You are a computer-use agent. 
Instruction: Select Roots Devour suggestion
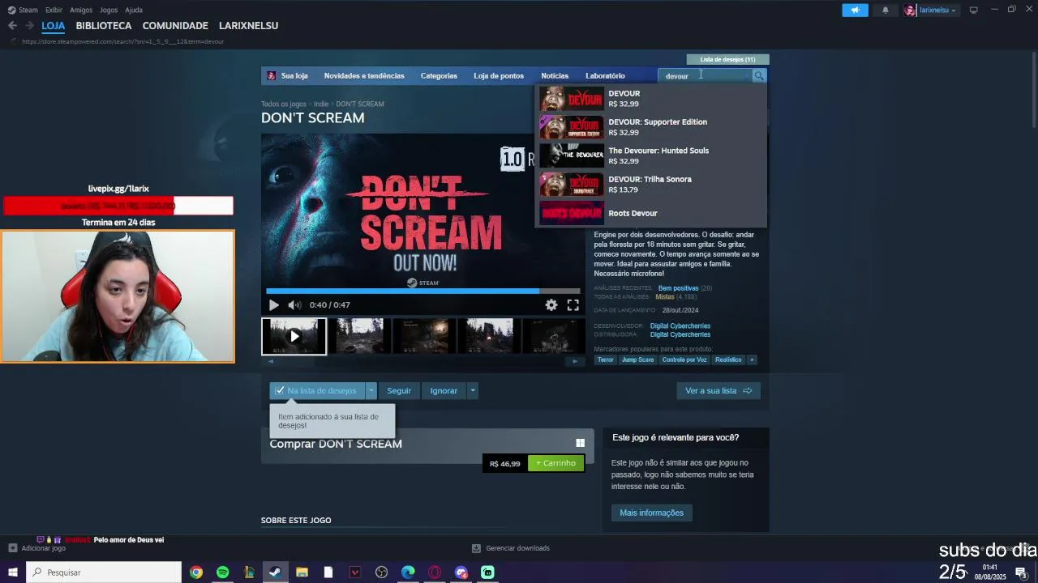point(650,213)
